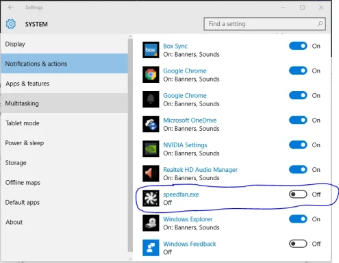The height and width of the screenshot is (263, 339).
Task: Open Realtek HD Audio Manager link
Action: point(201,170)
